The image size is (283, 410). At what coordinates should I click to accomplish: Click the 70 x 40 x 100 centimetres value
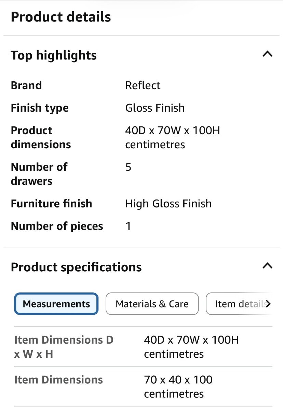click(178, 386)
